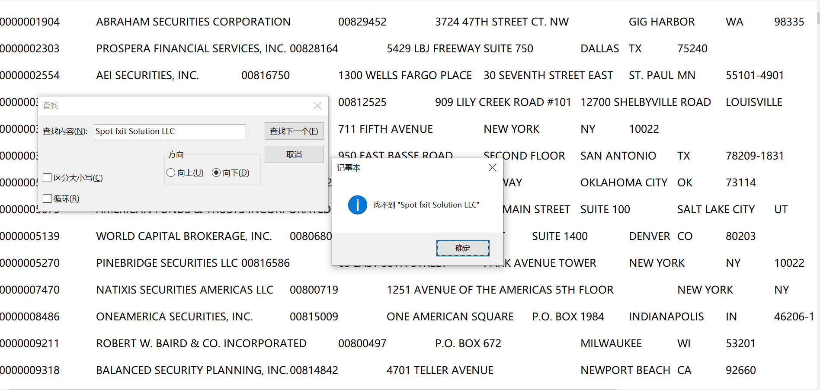Click the text SUITE 1400

click(560, 236)
